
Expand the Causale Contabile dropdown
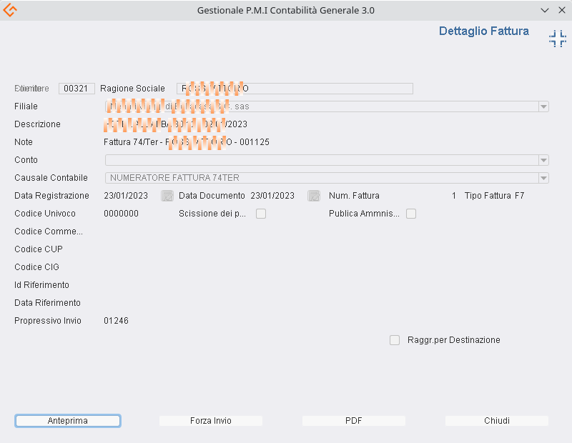[x=543, y=178]
